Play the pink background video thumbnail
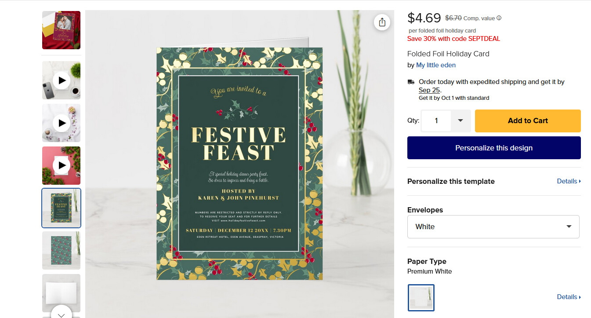The height and width of the screenshot is (318, 591). [x=62, y=165]
